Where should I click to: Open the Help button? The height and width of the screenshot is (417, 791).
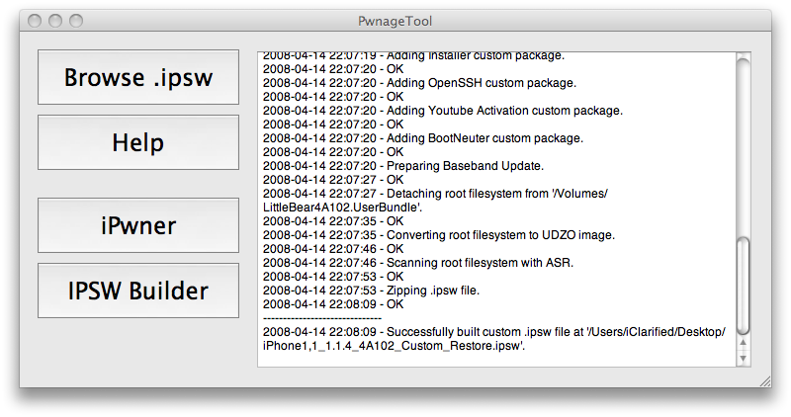138,142
